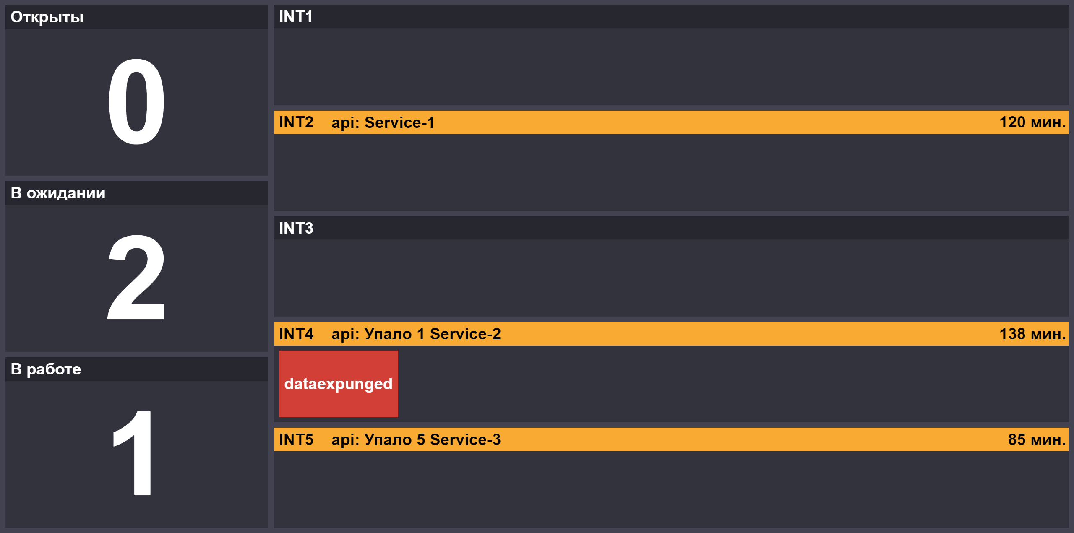Select the В работе panel header
Viewport: 1074px width, 533px height.
[46, 369]
